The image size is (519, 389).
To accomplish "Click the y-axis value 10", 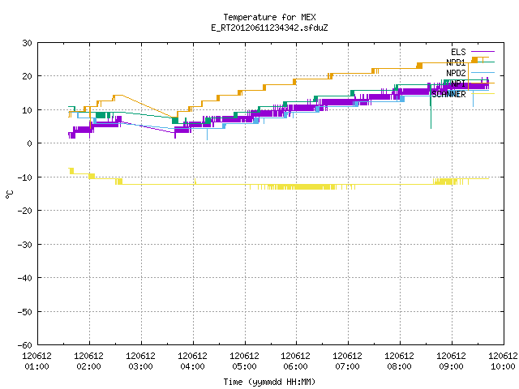I will (x=28, y=110).
